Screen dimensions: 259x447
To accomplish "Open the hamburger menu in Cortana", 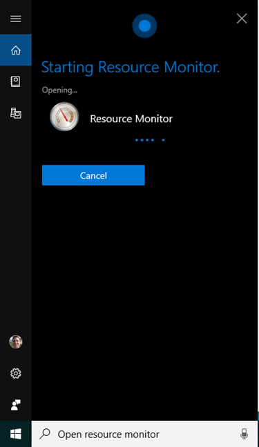I will [16, 19].
